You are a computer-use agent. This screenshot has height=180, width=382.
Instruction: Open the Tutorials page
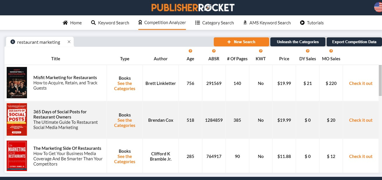pyautogui.click(x=312, y=23)
